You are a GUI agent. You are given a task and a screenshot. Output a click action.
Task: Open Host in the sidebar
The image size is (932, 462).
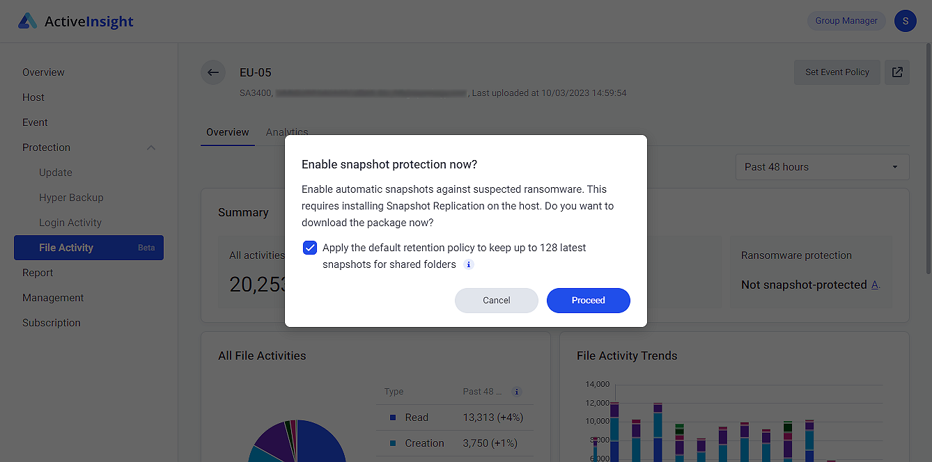33,97
